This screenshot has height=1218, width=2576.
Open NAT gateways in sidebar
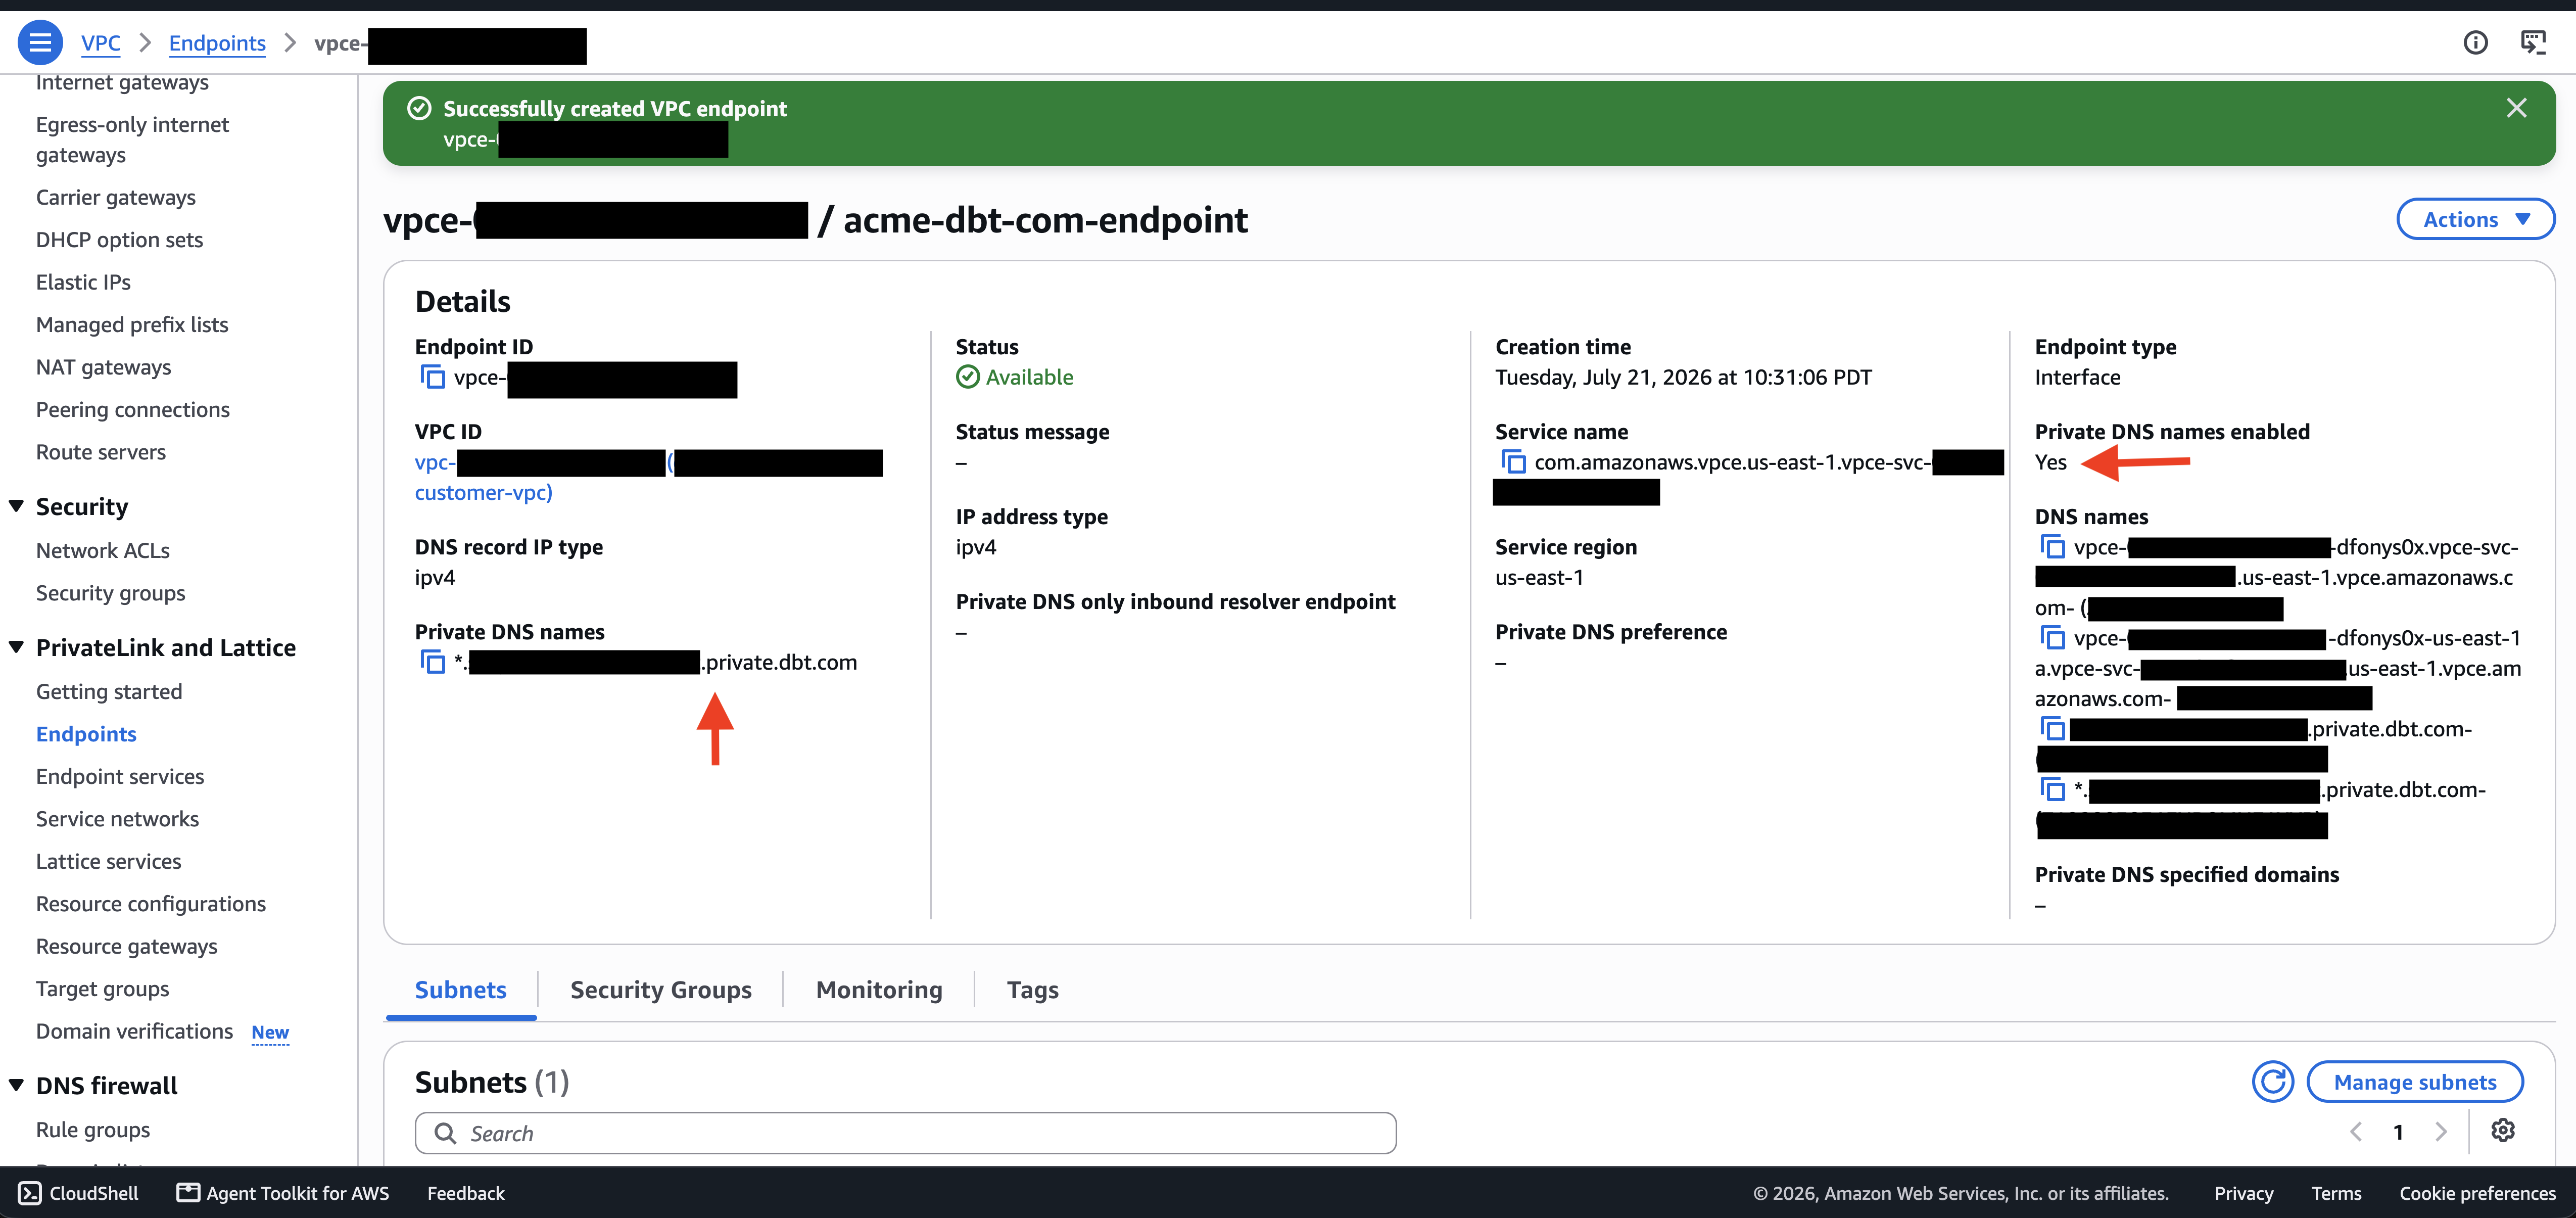103,367
